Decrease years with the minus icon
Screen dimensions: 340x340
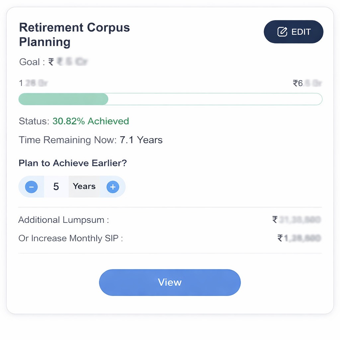[x=31, y=187]
